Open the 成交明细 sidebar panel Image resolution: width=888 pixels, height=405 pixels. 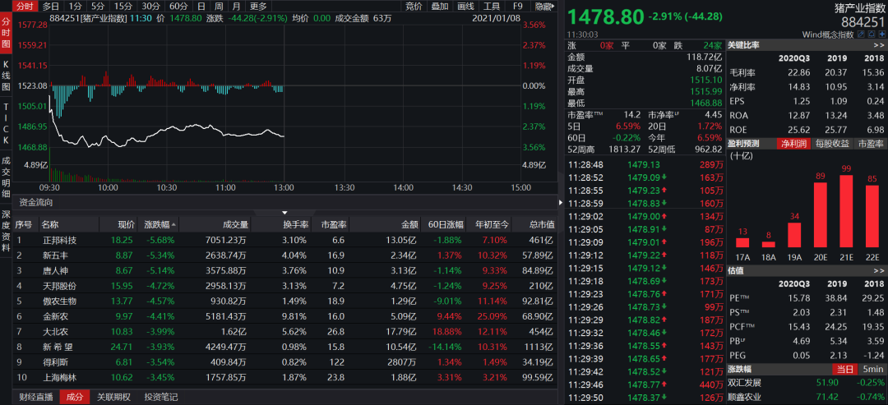tap(6, 175)
